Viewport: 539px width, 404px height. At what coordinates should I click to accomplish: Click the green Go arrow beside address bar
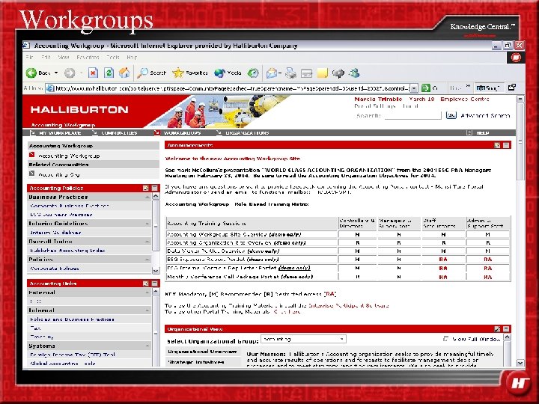(x=425, y=88)
